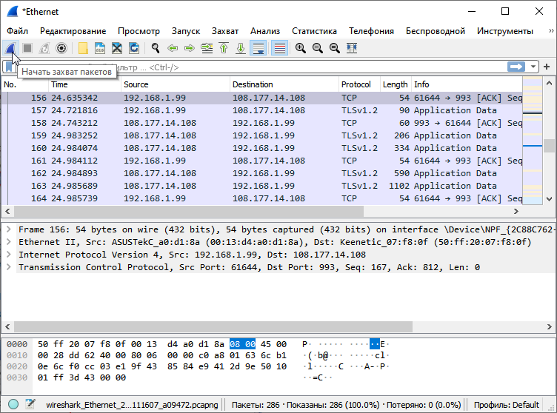
Task: Click the zoom in magnifier icon
Action: click(x=301, y=48)
